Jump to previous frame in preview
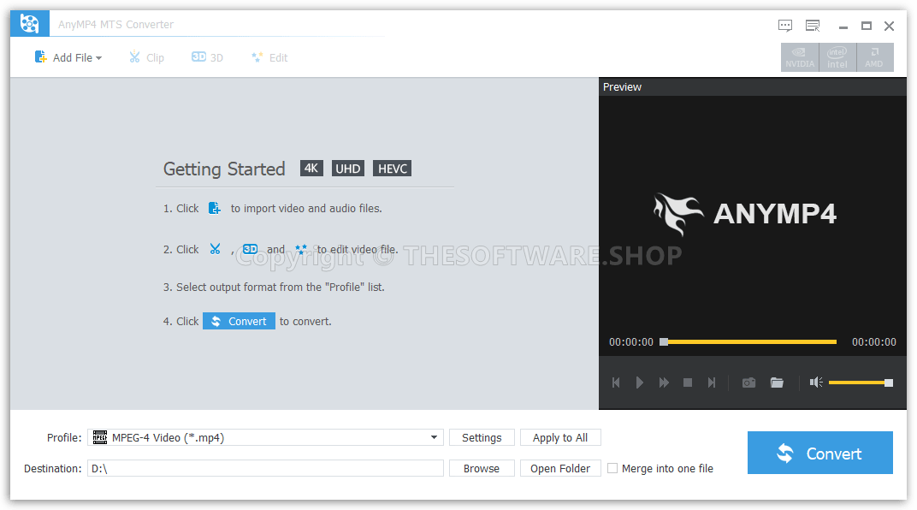917x510 pixels. [615, 382]
